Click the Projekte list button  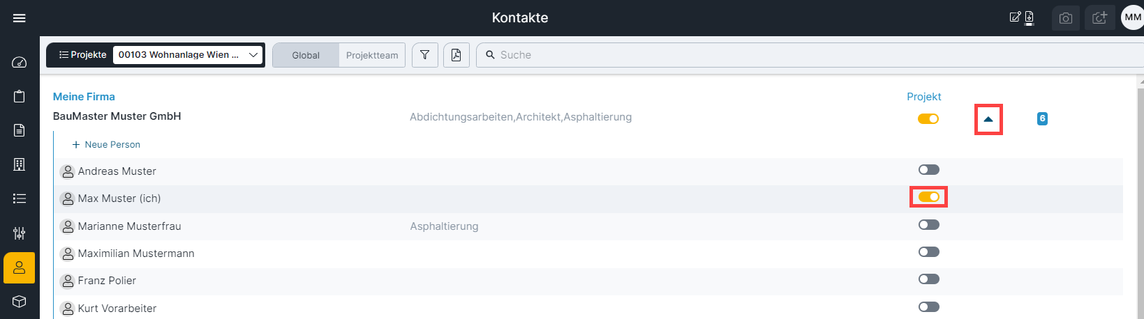pos(82,55)
